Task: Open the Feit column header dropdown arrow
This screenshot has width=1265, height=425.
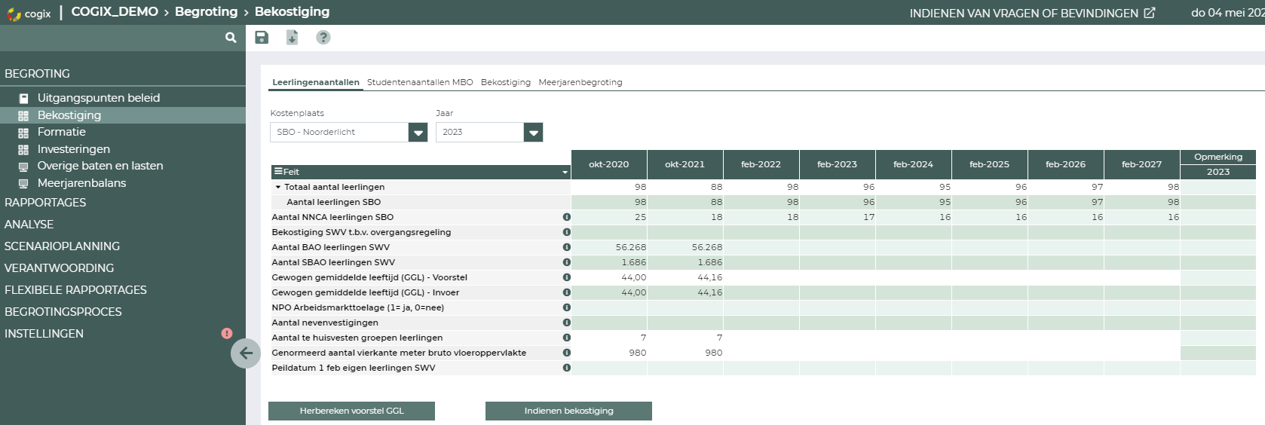Action: (x=565, y=173)
